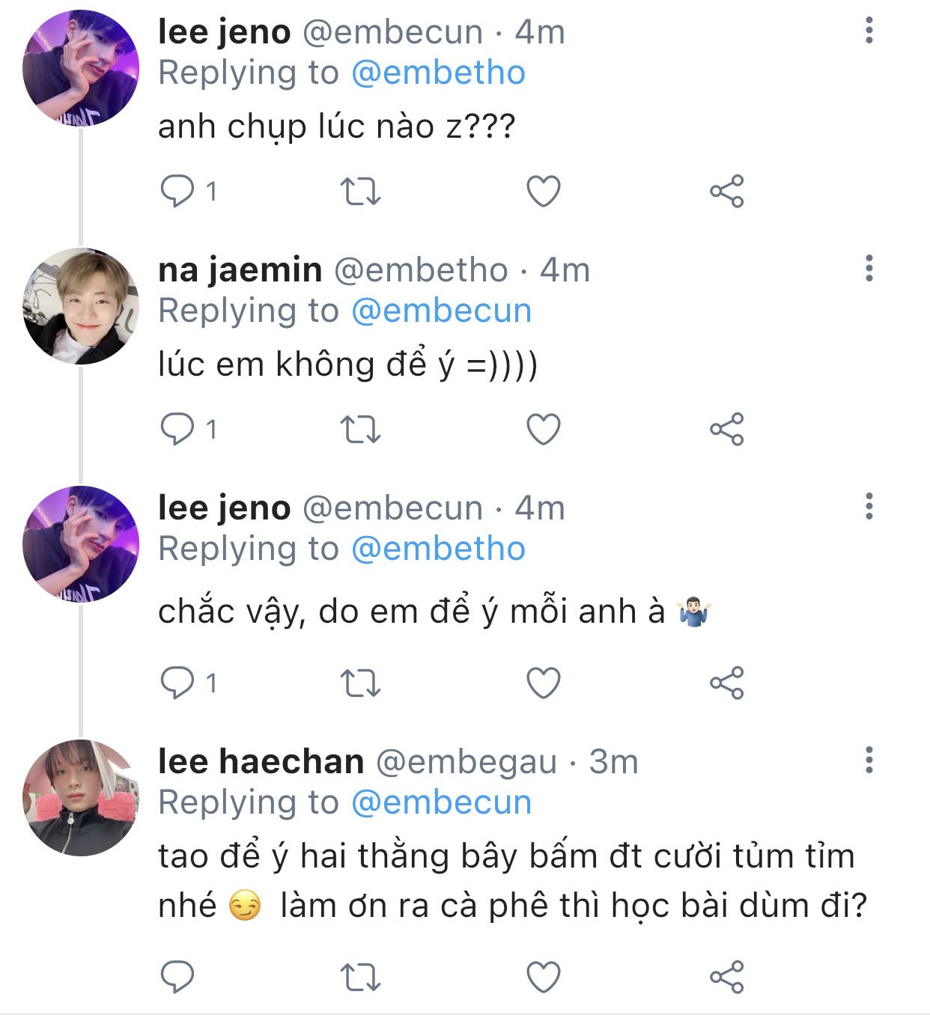Open more options menu on lee haechan's tweet

[869, 761]
